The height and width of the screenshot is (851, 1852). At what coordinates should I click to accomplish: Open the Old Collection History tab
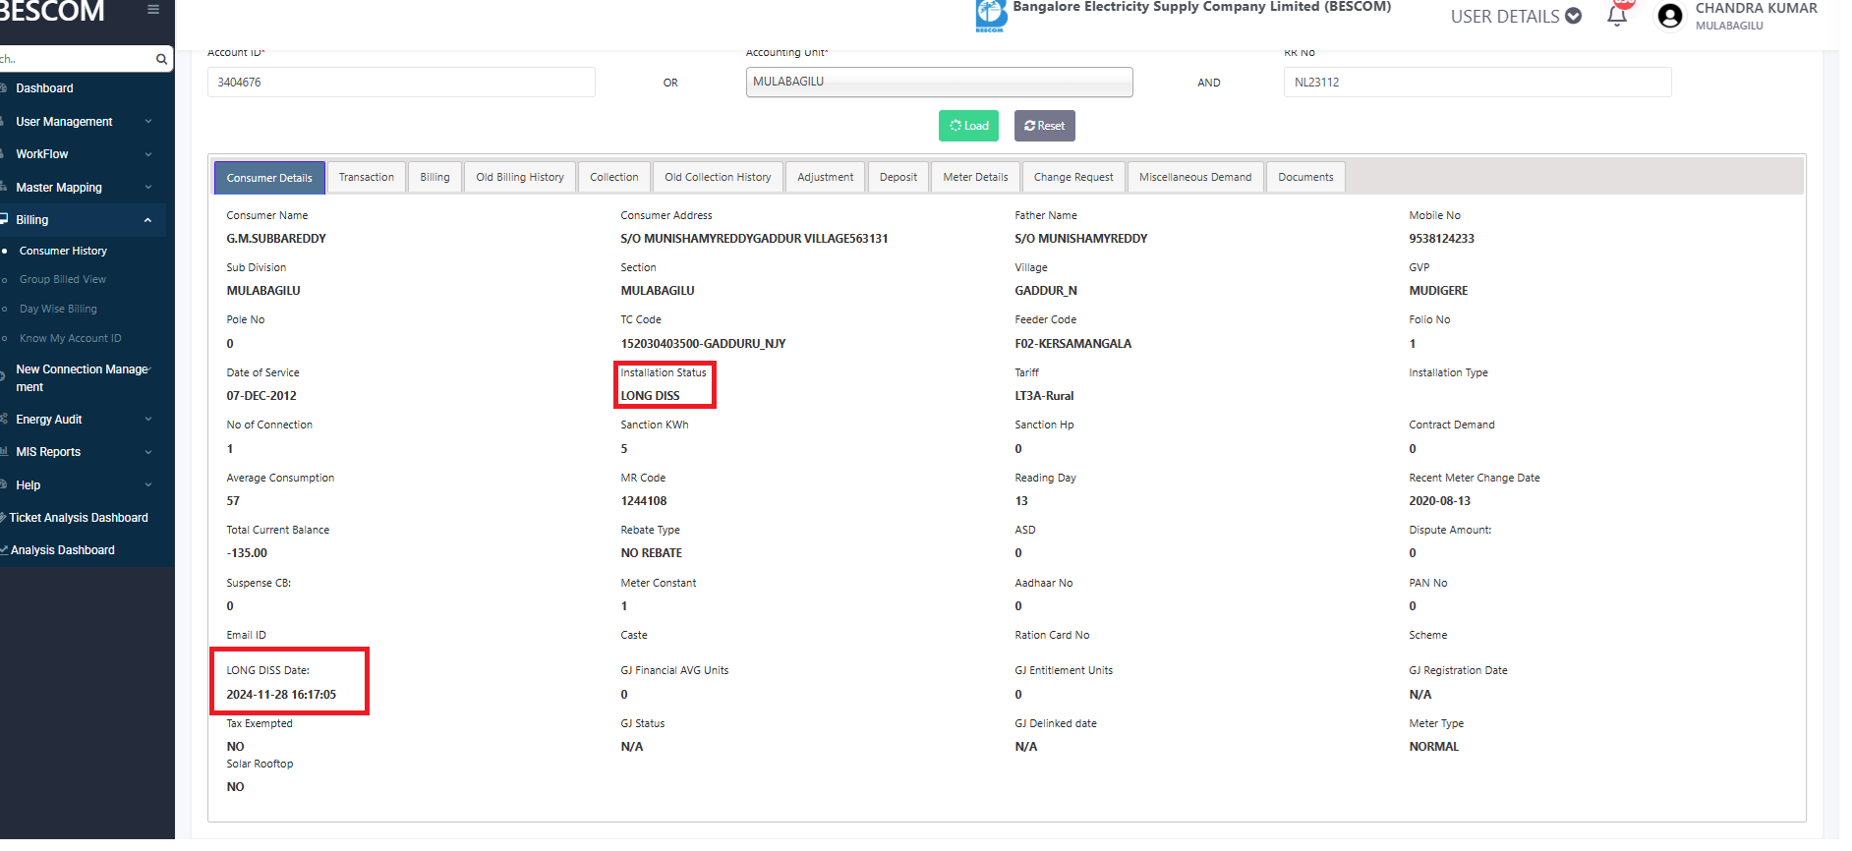click(x=718, y=178)
